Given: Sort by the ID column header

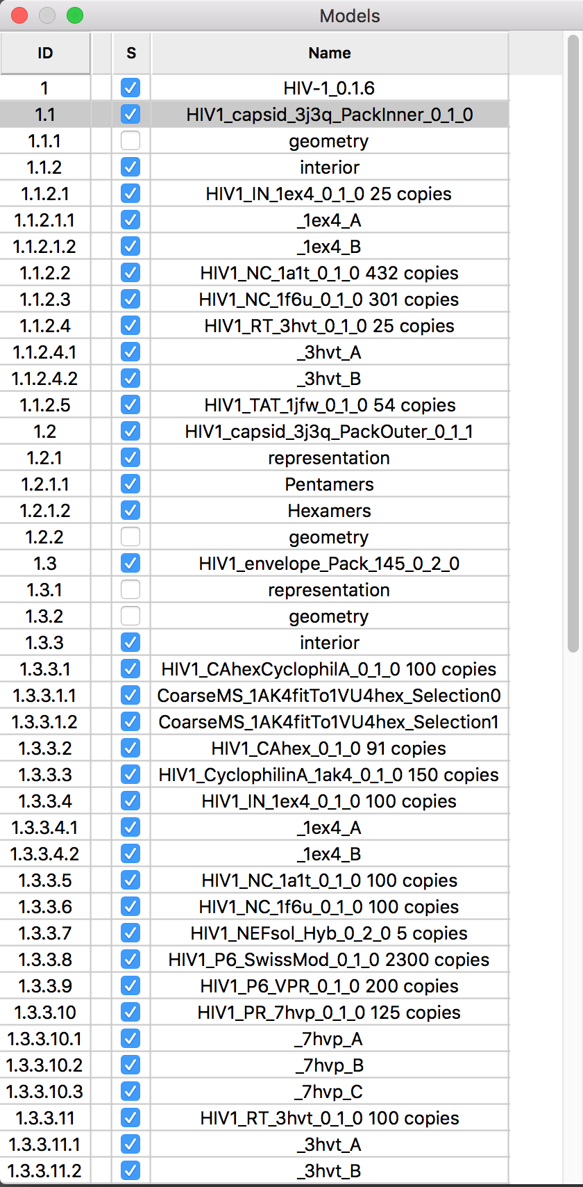Looking at the screenshot, I should 45,54.
